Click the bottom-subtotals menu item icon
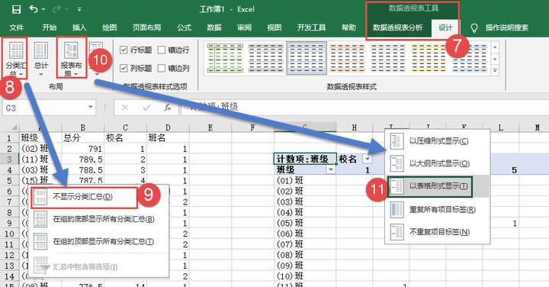 tap(40, 219)
